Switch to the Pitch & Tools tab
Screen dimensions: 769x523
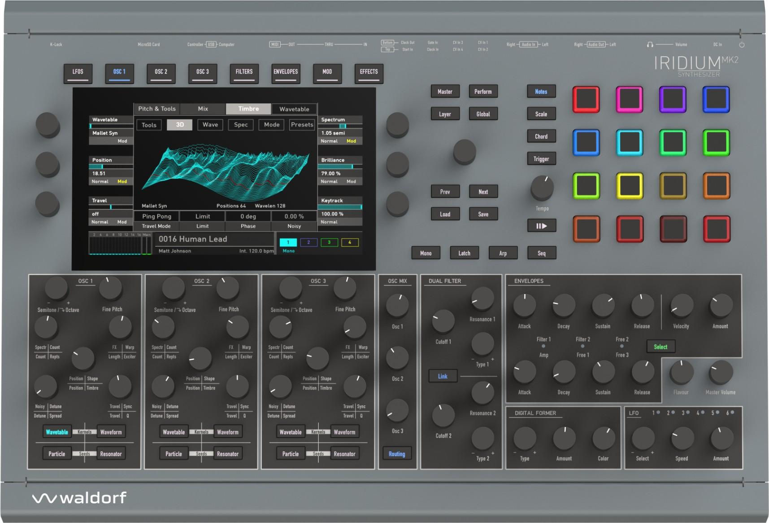pyautogui.click(x=157, y=109)
